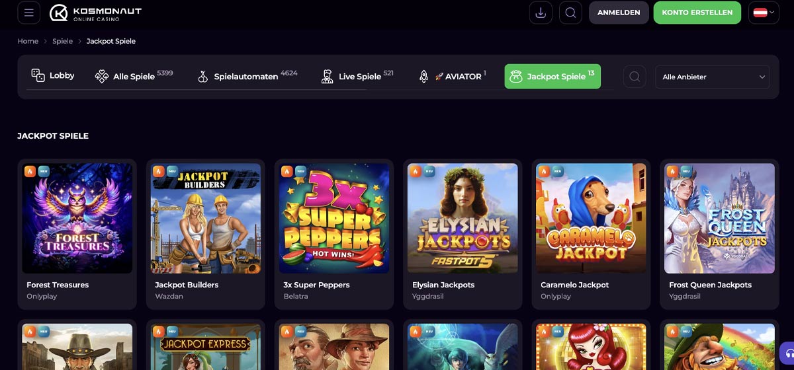
Task: Open the hamburger menu
Action: point(28,13)
